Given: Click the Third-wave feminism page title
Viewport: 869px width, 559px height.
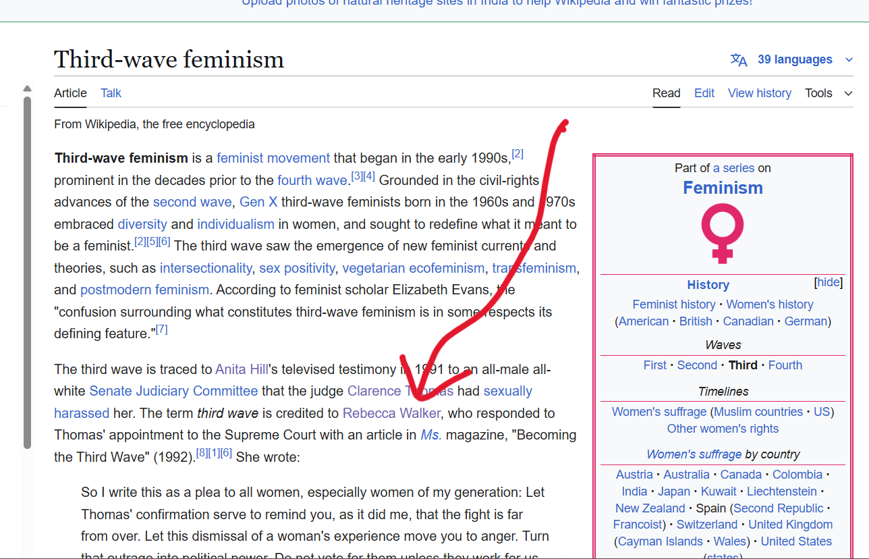Looking at the screenshot, I should coord(169,59).
